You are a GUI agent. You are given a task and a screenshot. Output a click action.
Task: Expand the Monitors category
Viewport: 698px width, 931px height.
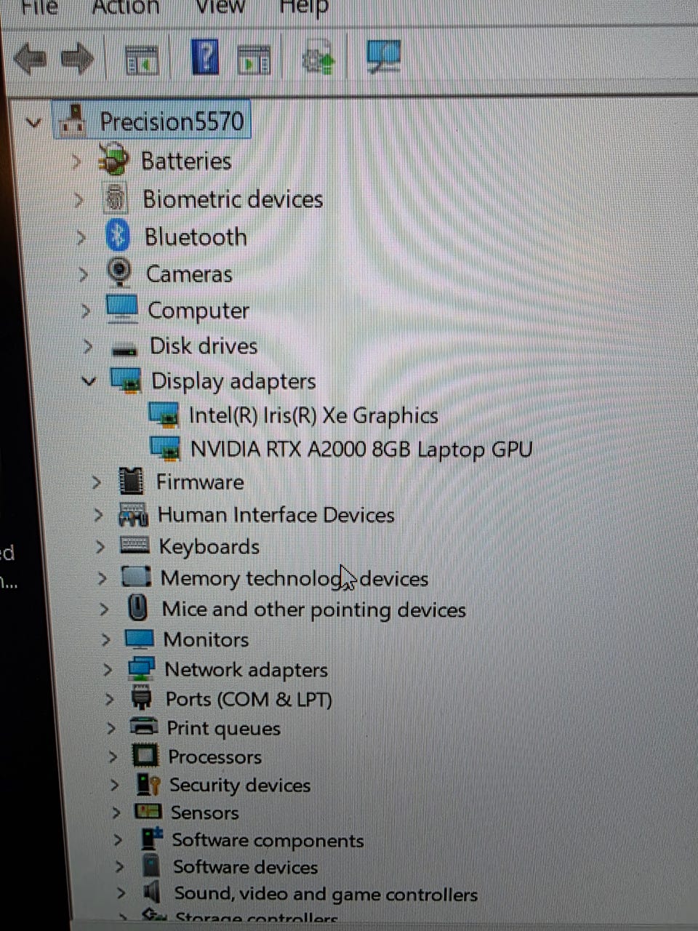106,640
